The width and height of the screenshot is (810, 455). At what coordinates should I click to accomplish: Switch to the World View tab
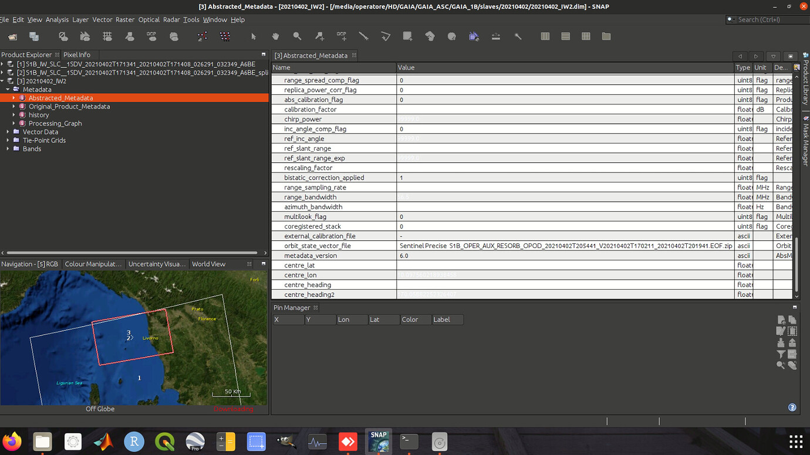[x=208, y=264]
